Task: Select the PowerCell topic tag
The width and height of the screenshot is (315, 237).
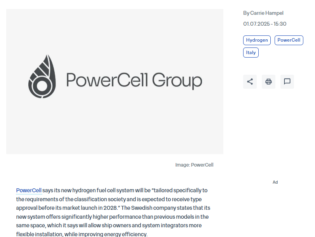Action: point(289,40)
